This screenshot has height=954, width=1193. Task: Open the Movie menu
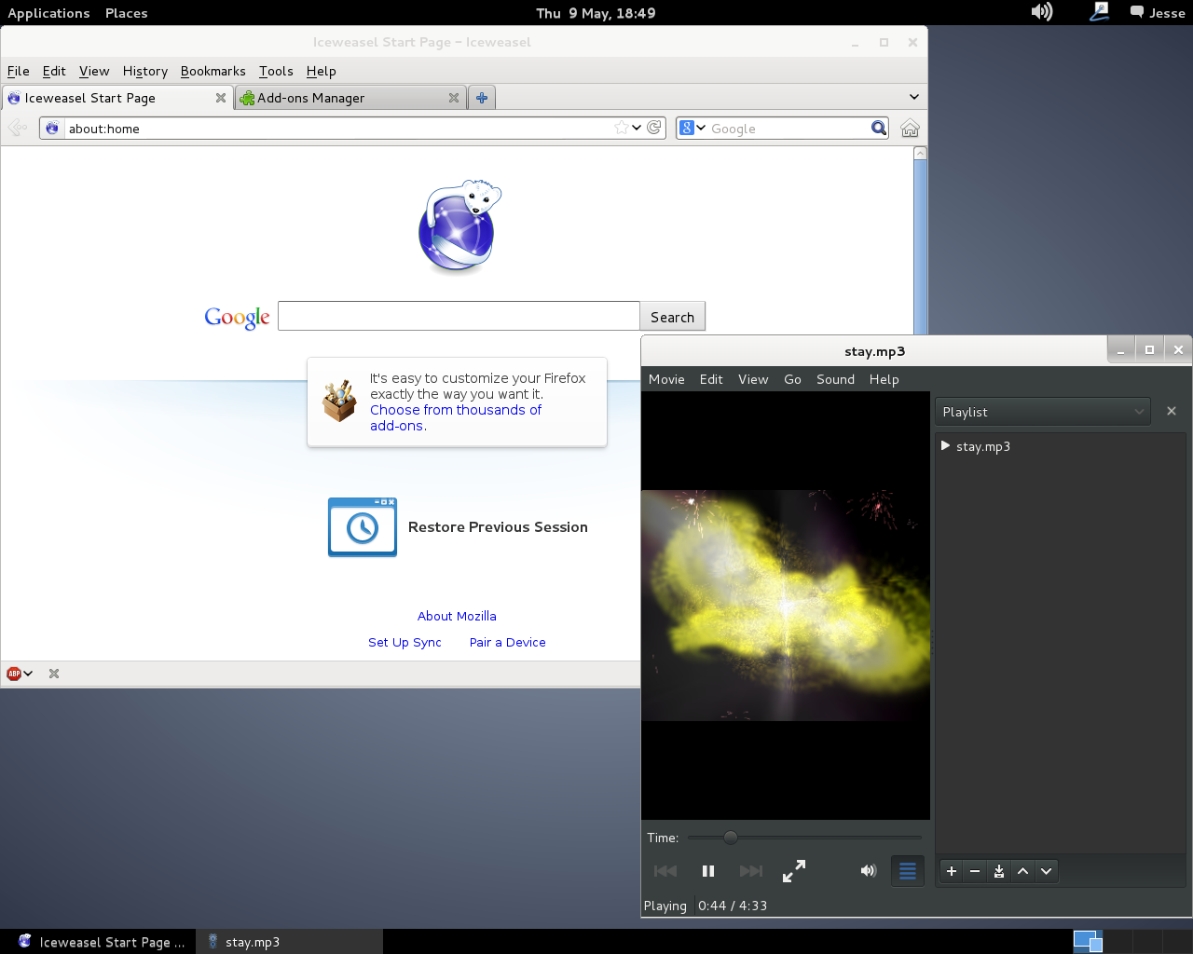coord(666,379)
